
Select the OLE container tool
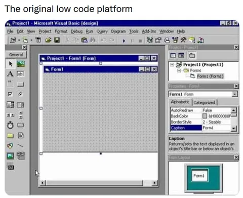[x=10, y=166]
